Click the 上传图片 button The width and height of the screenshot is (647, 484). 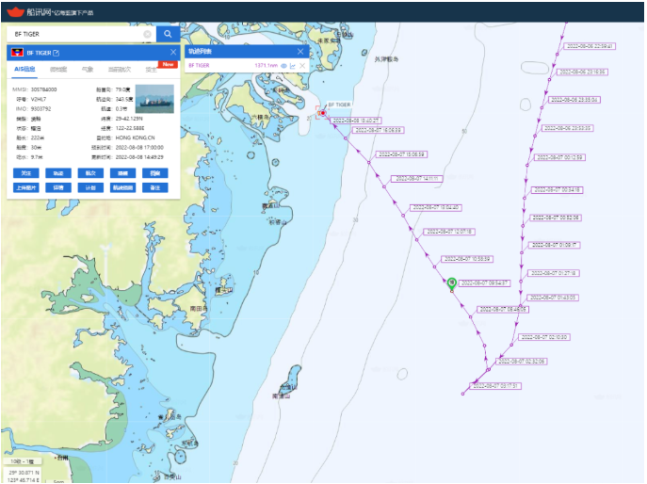(x=26, y=187)
